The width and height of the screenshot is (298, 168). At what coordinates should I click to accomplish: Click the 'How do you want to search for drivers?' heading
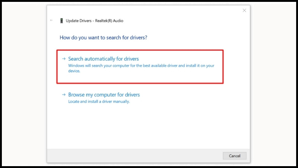pyautogui.click(x=104, y=38)
